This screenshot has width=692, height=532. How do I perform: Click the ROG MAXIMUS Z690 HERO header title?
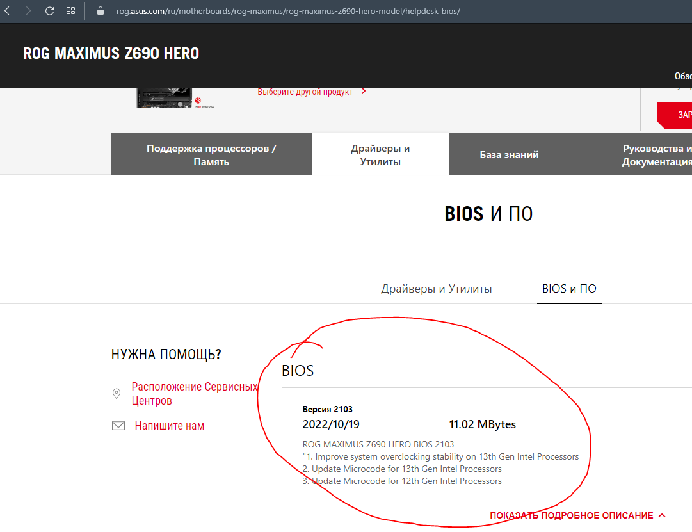[111, 53]
